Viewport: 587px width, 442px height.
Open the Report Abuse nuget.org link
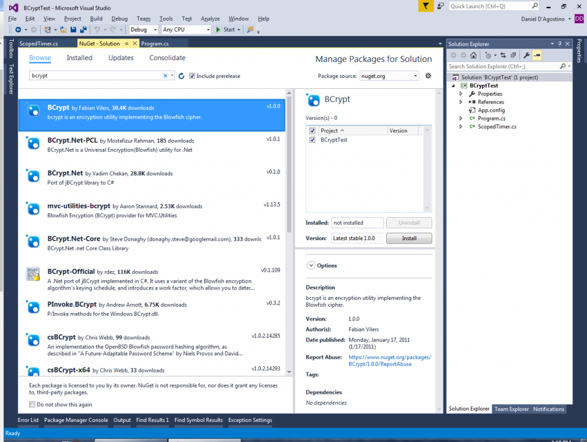pyautogui.click(x=389, y=357)
